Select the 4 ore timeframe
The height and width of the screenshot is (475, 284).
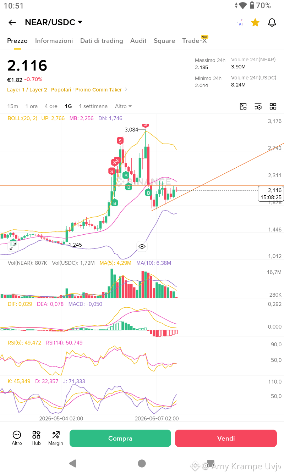[51, 106]
